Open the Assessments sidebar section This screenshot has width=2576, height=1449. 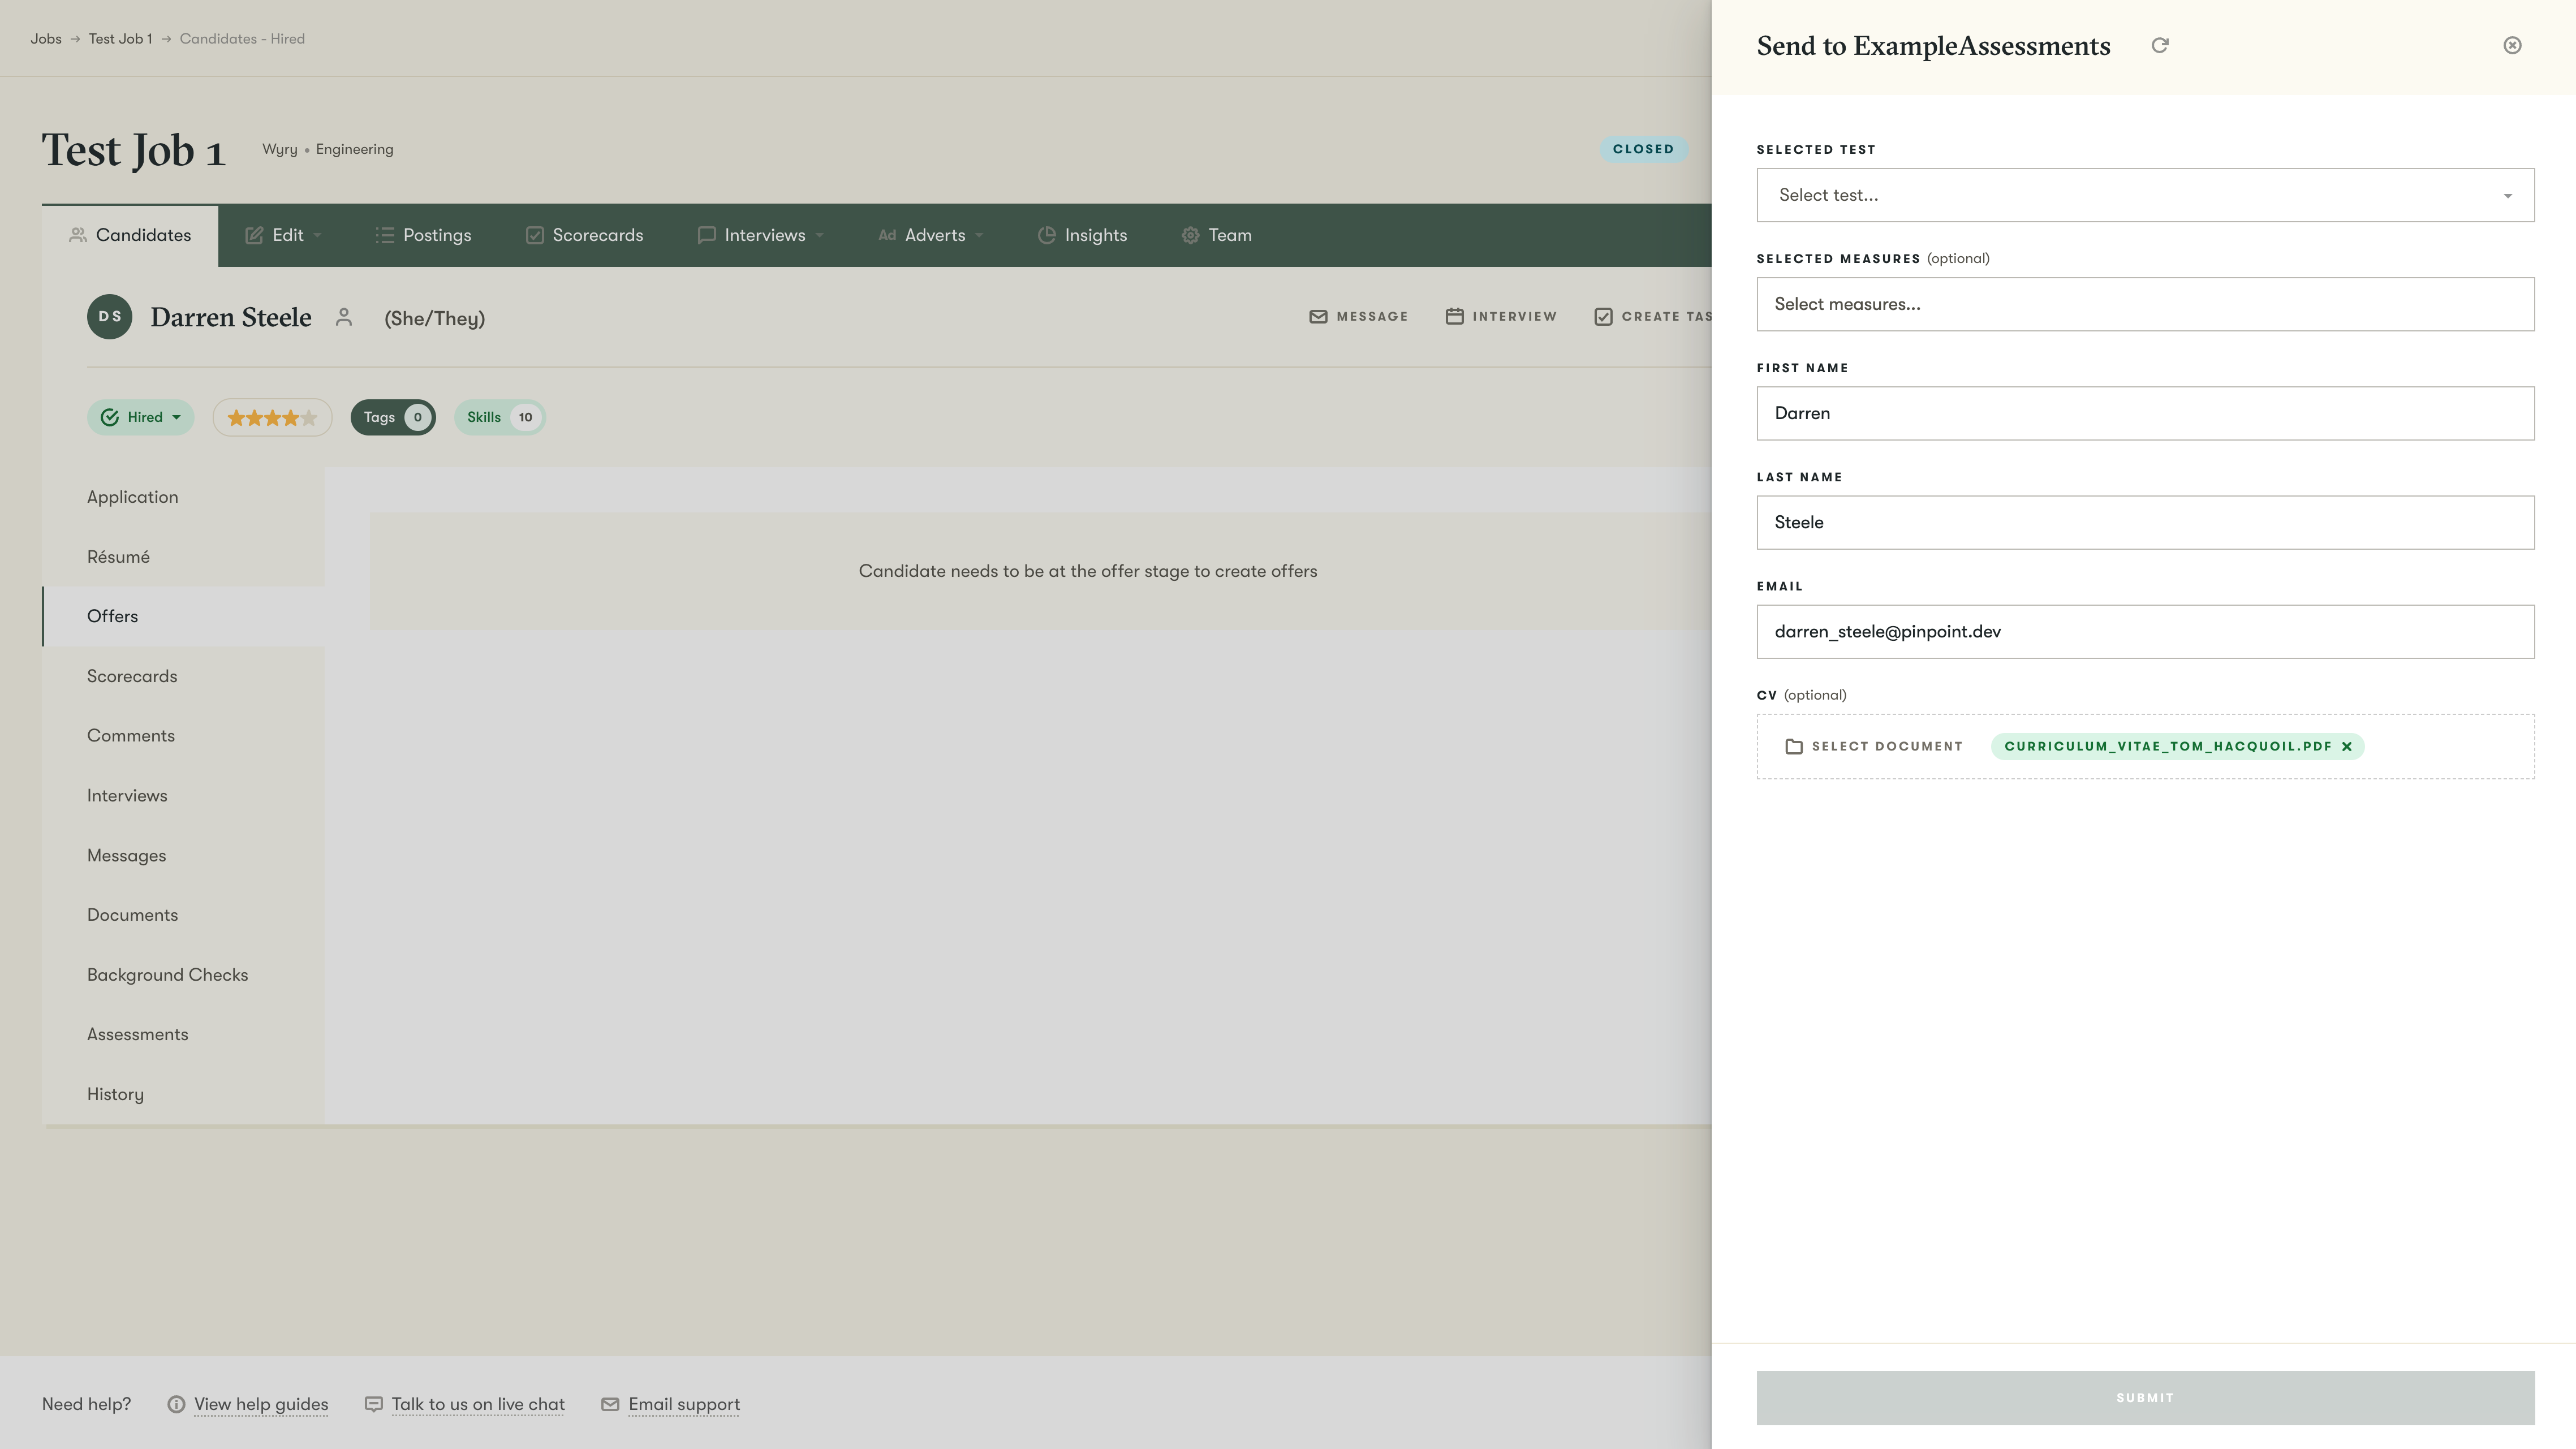point(137,1034)
